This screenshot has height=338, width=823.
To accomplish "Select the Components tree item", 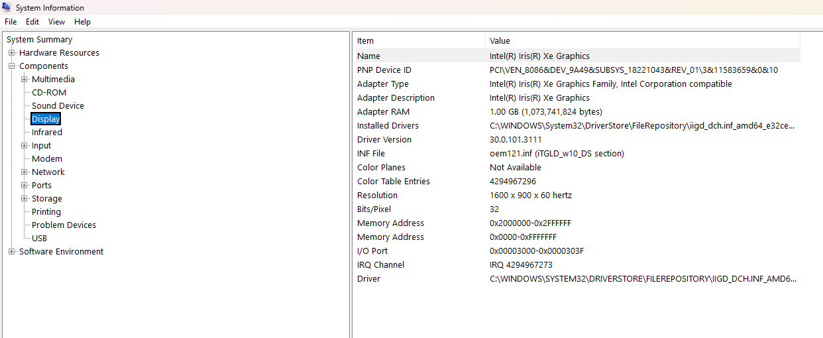I will pyautogui.click(x=44, y=66).
